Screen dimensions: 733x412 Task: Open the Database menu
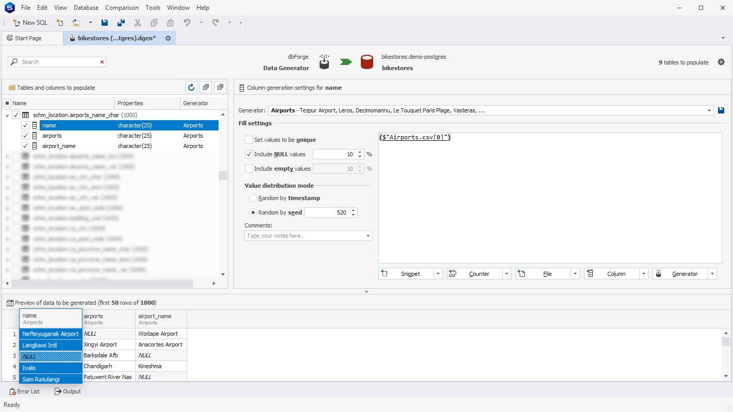86,8
